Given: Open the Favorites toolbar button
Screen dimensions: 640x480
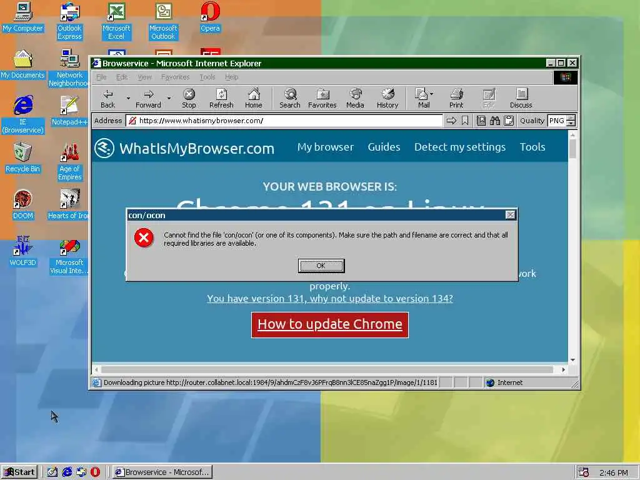Looking at the screenshot, I should click(322, 98).
